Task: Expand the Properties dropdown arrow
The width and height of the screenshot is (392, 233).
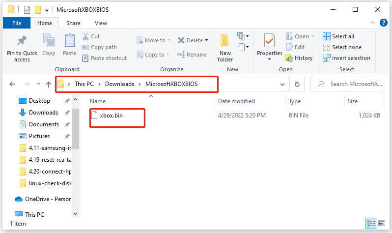Action: point(270,59)
